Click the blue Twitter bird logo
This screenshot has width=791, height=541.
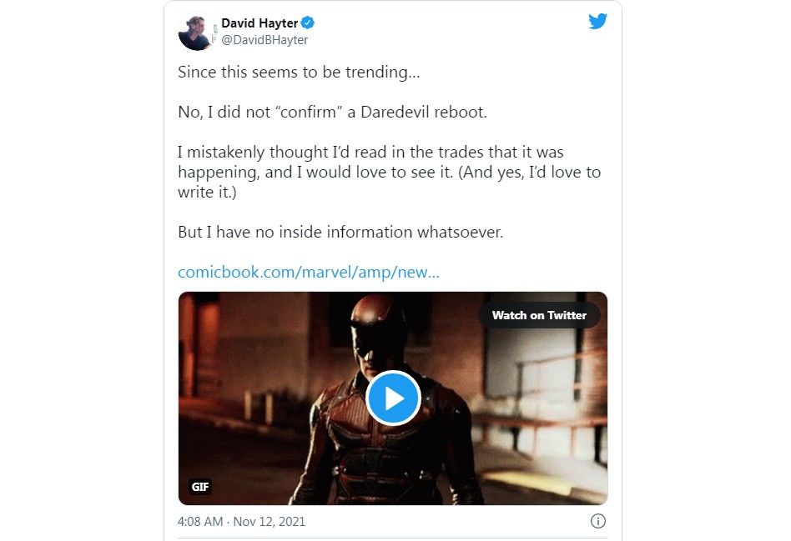pos(597,21)
